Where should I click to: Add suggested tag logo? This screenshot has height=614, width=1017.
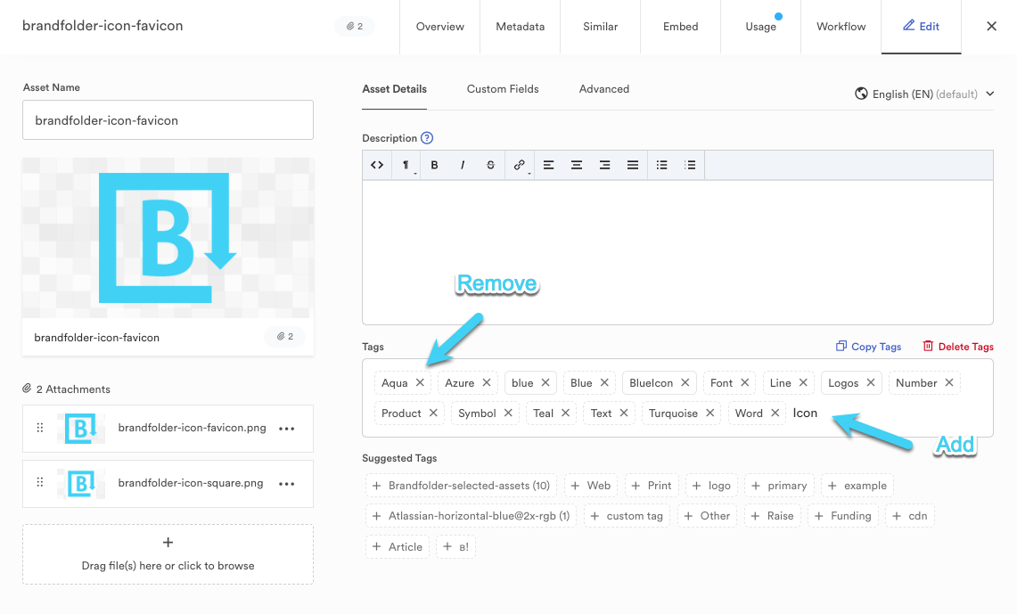click(x=711, y=486)
